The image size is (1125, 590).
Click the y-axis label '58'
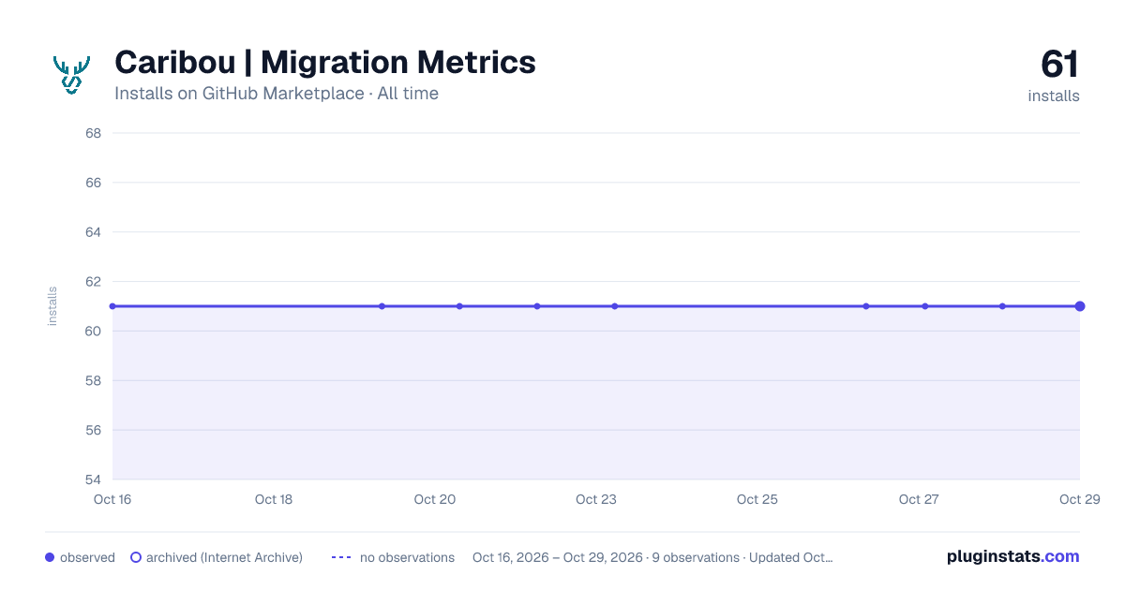(x=94, y=381)
